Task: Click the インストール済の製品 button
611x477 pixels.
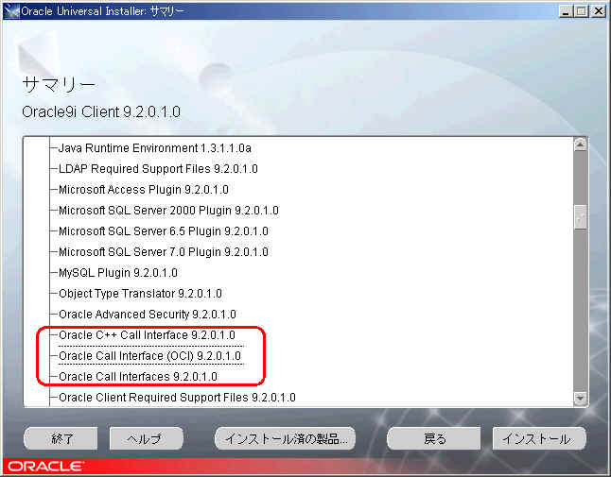Action: point(285,438)
